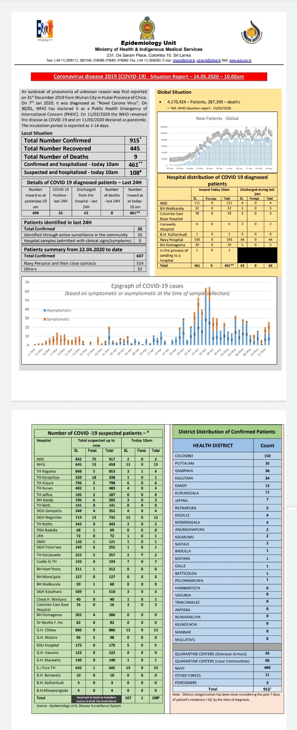Select the KDU Hospital row

click(98, 645)
